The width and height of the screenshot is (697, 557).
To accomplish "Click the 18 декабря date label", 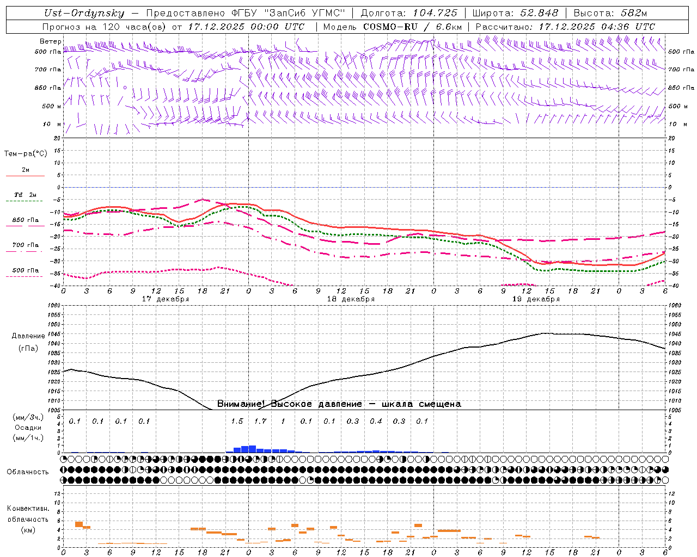I will click(351, 299).
